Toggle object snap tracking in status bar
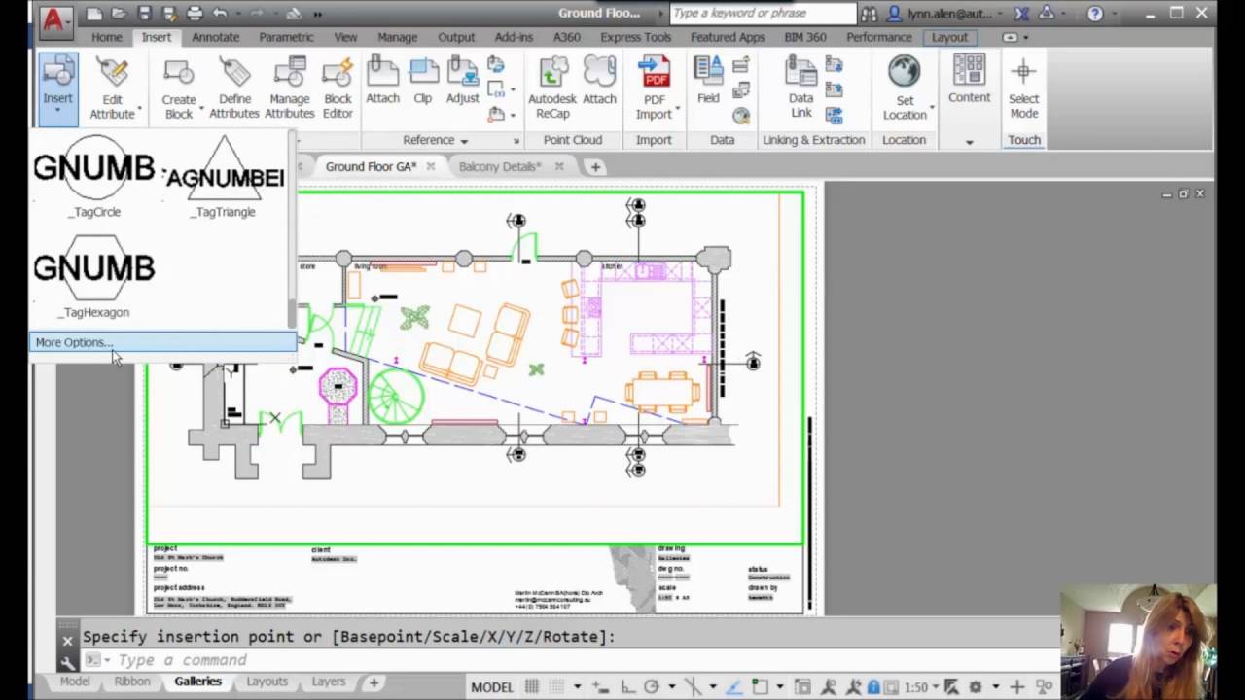1245x700 pixels. (x=734, y=686)
